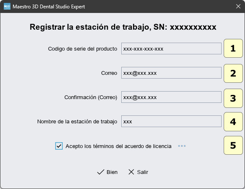The height and width of the screenshot is (189, 245).
Task: Click the Correo label
Action: click(x=109, y=73)
